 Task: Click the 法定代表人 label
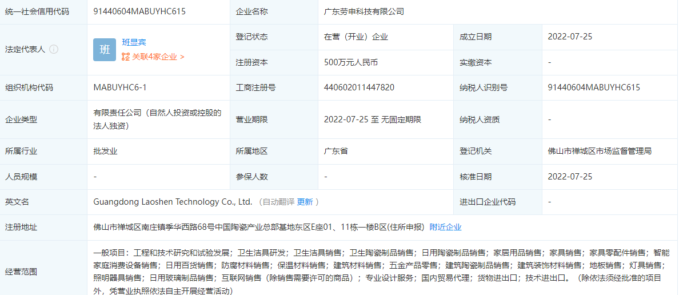click(x=25, y=49)
